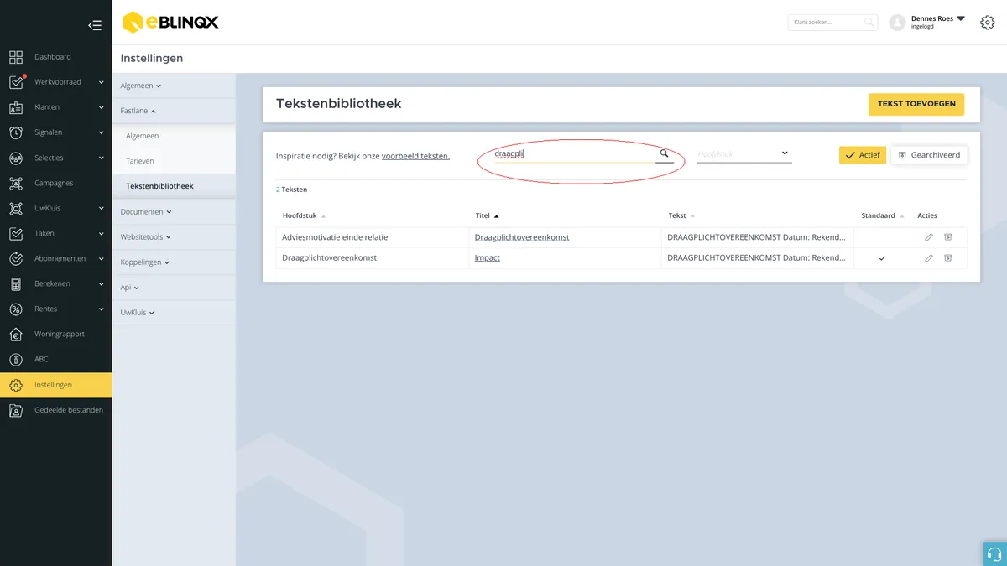
Task: Click the Woningrapport house icon
Action: pos(16,334)
